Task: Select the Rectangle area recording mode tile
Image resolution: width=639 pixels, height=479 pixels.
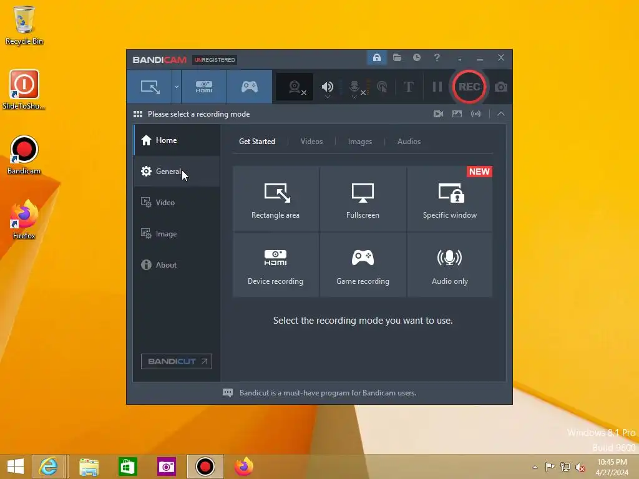Action: [x=275, y=198]
